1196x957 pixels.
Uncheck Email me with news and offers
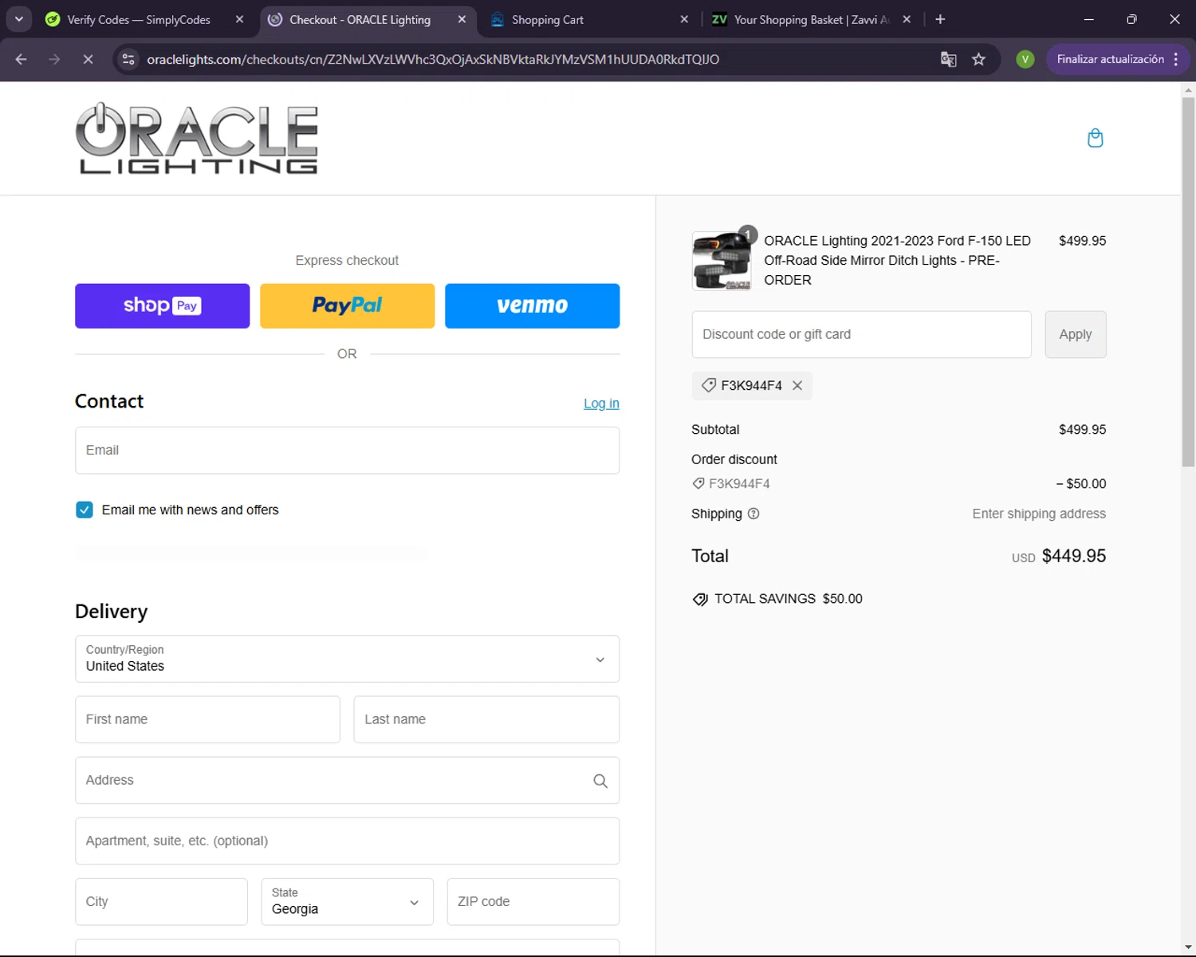(85, 510)
